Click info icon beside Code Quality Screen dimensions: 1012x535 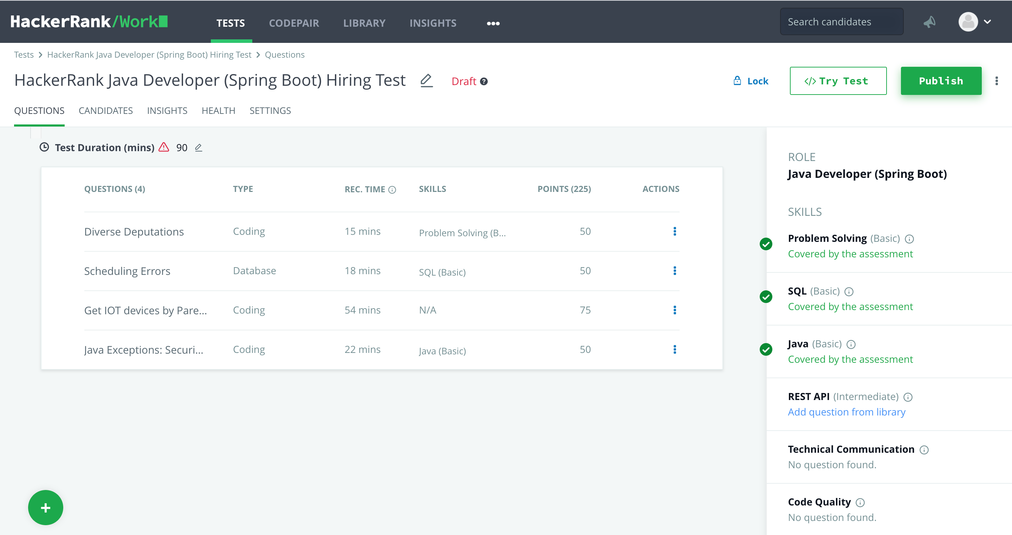click(x=860, y=502)
